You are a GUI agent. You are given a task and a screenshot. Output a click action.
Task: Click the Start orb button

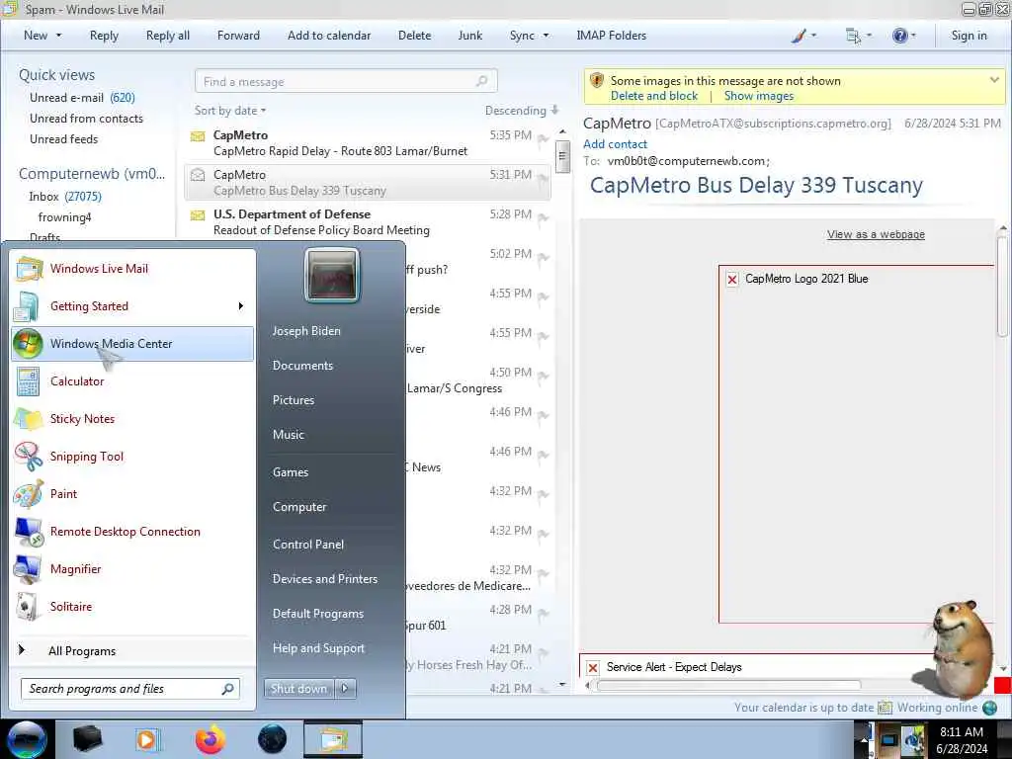27,739
